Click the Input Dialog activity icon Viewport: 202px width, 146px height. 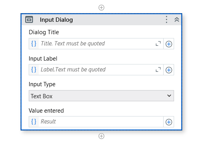coord(29,20)
